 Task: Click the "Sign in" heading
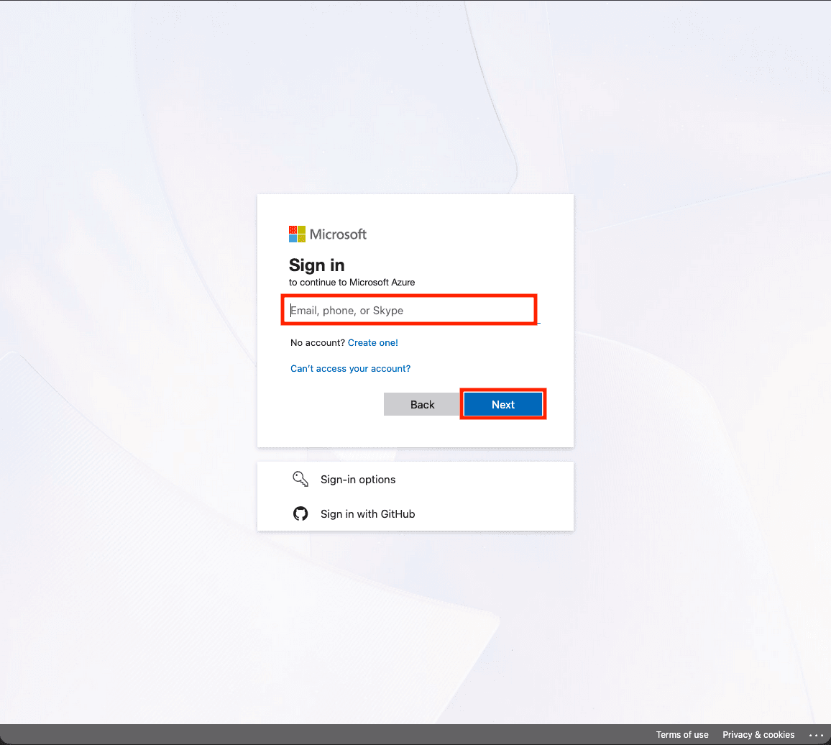point(316,265)
